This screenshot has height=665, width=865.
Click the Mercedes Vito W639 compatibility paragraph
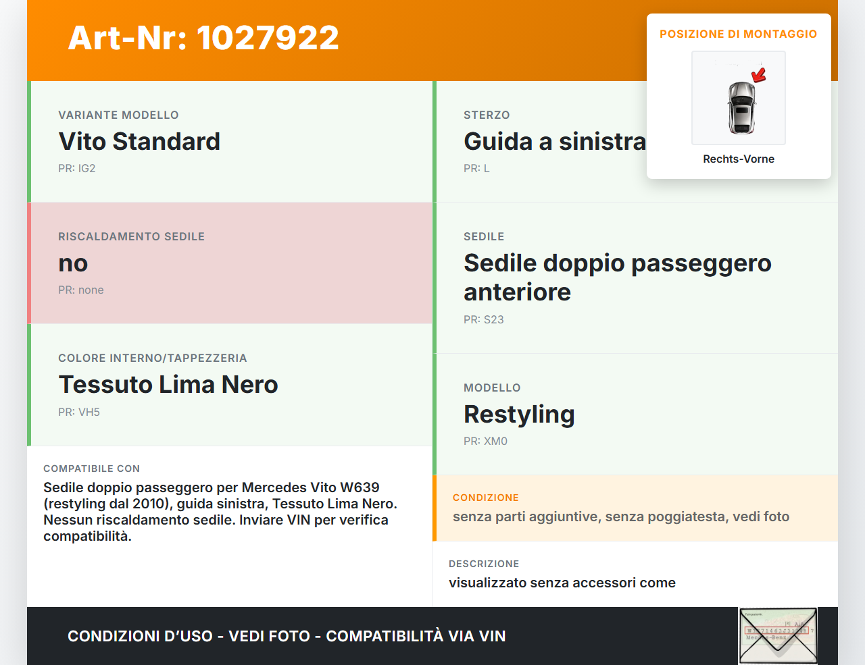click(220, 512)
